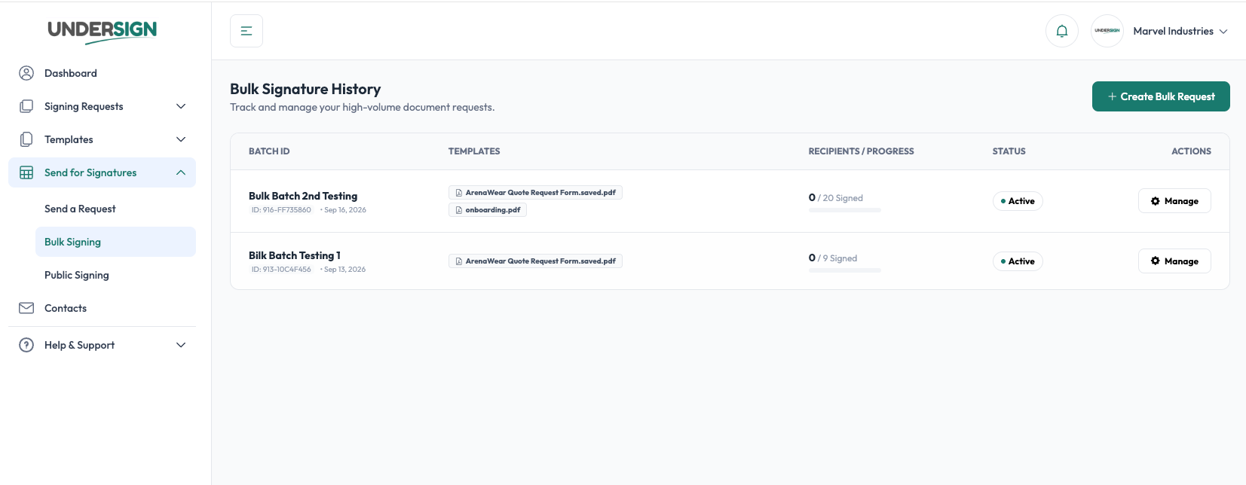Click the PDF file icon on onboarding.pdf

(x=458, y=210)
